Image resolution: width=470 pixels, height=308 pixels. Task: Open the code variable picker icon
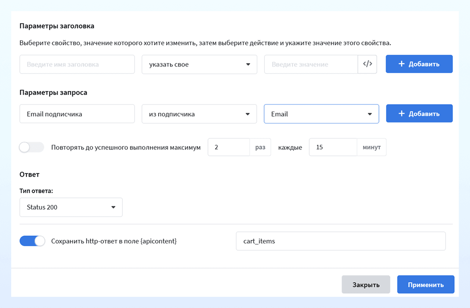[x=367, y=64]
